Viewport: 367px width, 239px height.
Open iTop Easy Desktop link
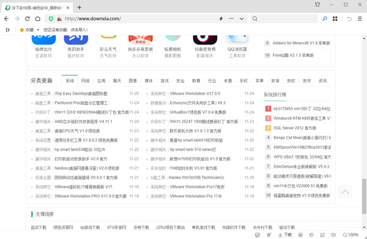(81, 94)
